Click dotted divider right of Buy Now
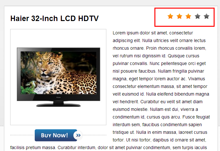 [x=95, y=135]
